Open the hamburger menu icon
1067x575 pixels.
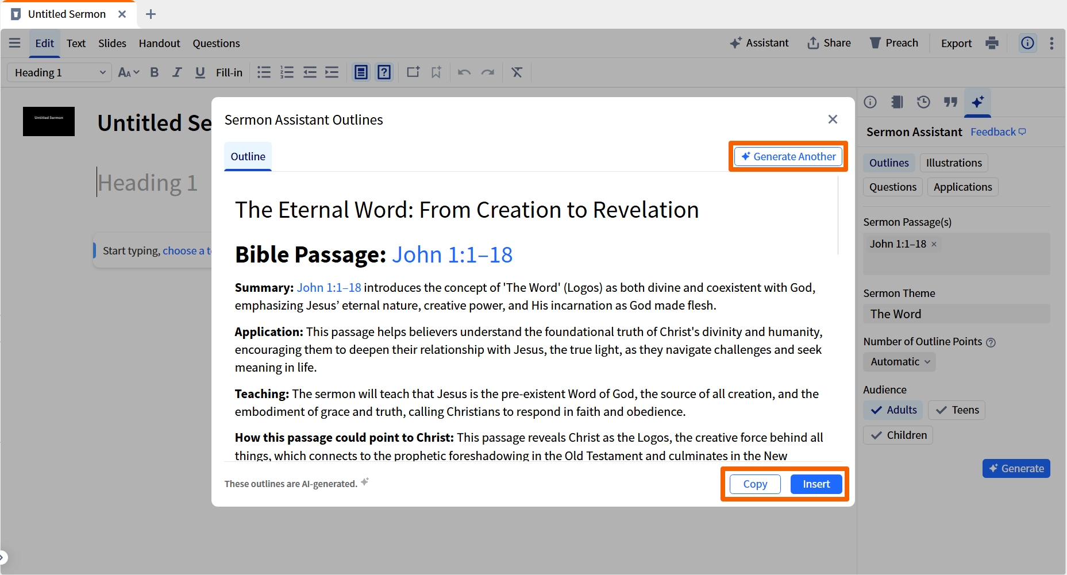point(15,43)
